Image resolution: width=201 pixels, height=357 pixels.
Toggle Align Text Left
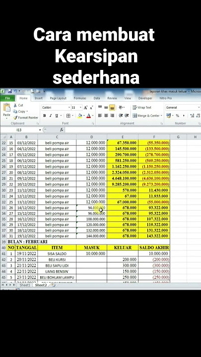100,116
